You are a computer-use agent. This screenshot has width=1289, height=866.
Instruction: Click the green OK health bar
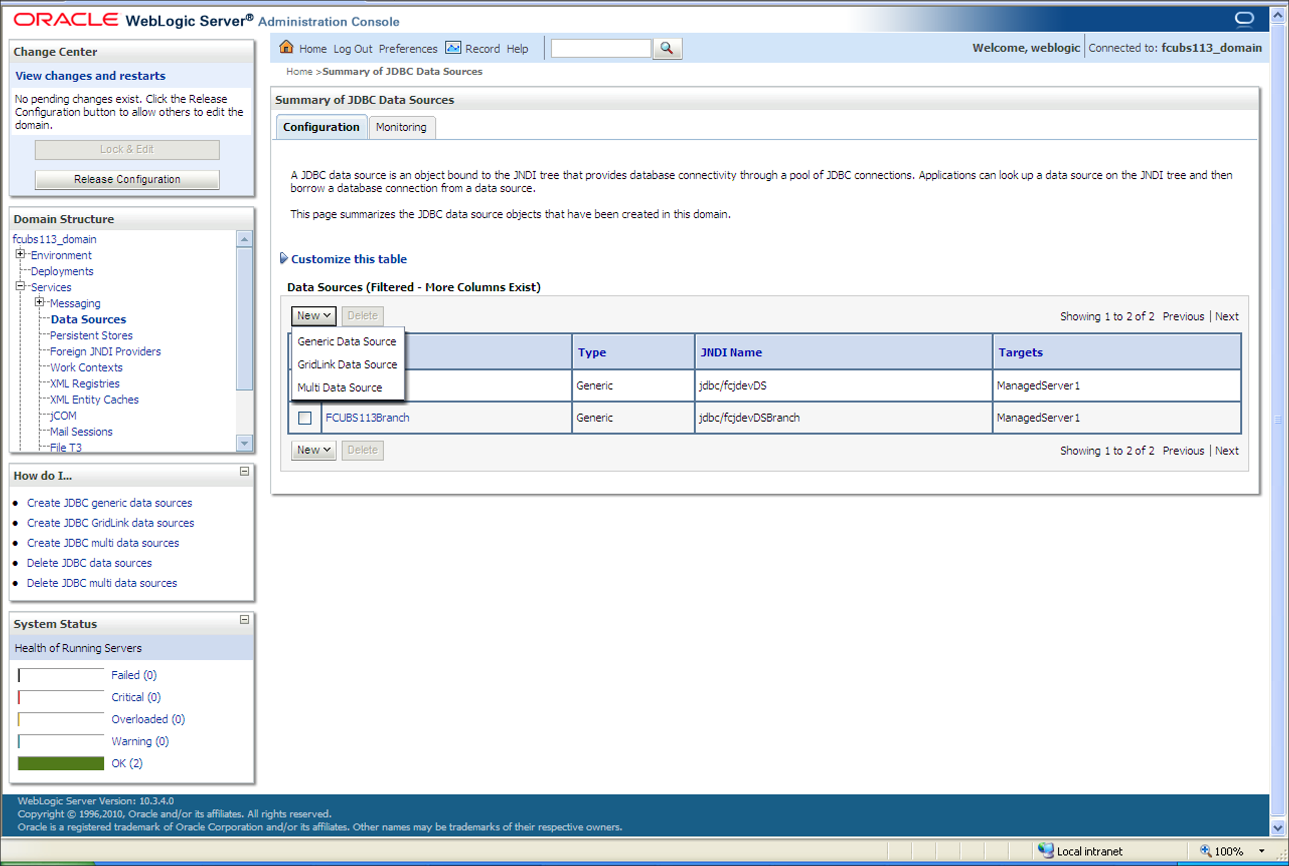pyautogui.click(x=61, y=763)
